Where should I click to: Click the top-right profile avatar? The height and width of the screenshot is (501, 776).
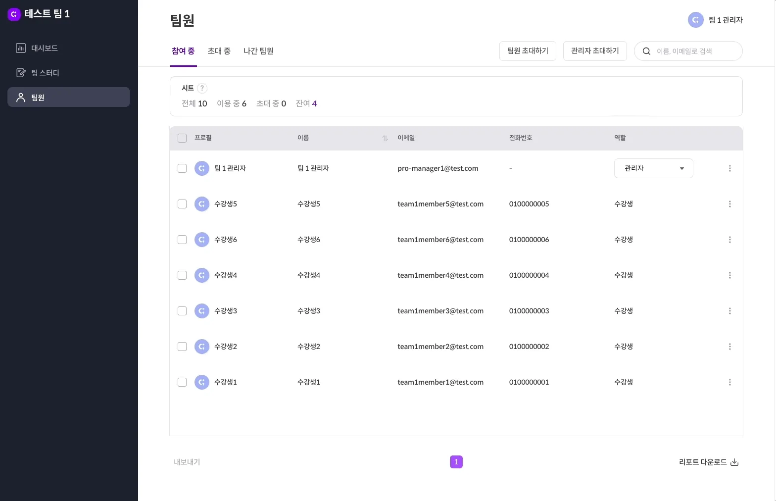pyautogui.click(x=695, y=20)
